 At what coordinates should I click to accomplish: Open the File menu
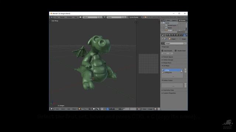[x=56, y=17]
